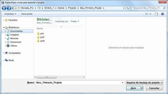Click the scrollbar left arrow
Screen dimensions: 168x94
[x=35, y=77]
